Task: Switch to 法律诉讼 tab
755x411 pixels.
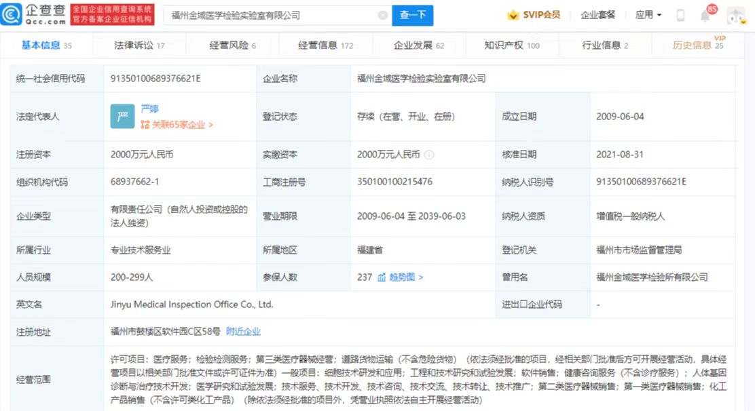Action: [139, 45]
